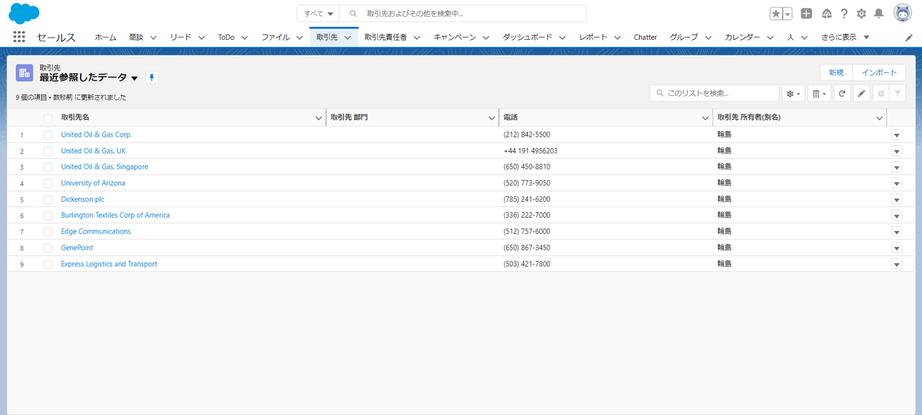Click the 取引先 account object icon

click(x=25, y=73)
